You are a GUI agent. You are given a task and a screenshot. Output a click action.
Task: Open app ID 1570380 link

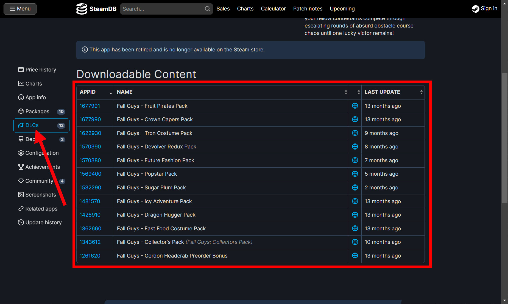point(90,160)
